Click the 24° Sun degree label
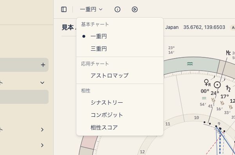Image resolution: width=235 pixels, height=155 pixels. point(215,93)
